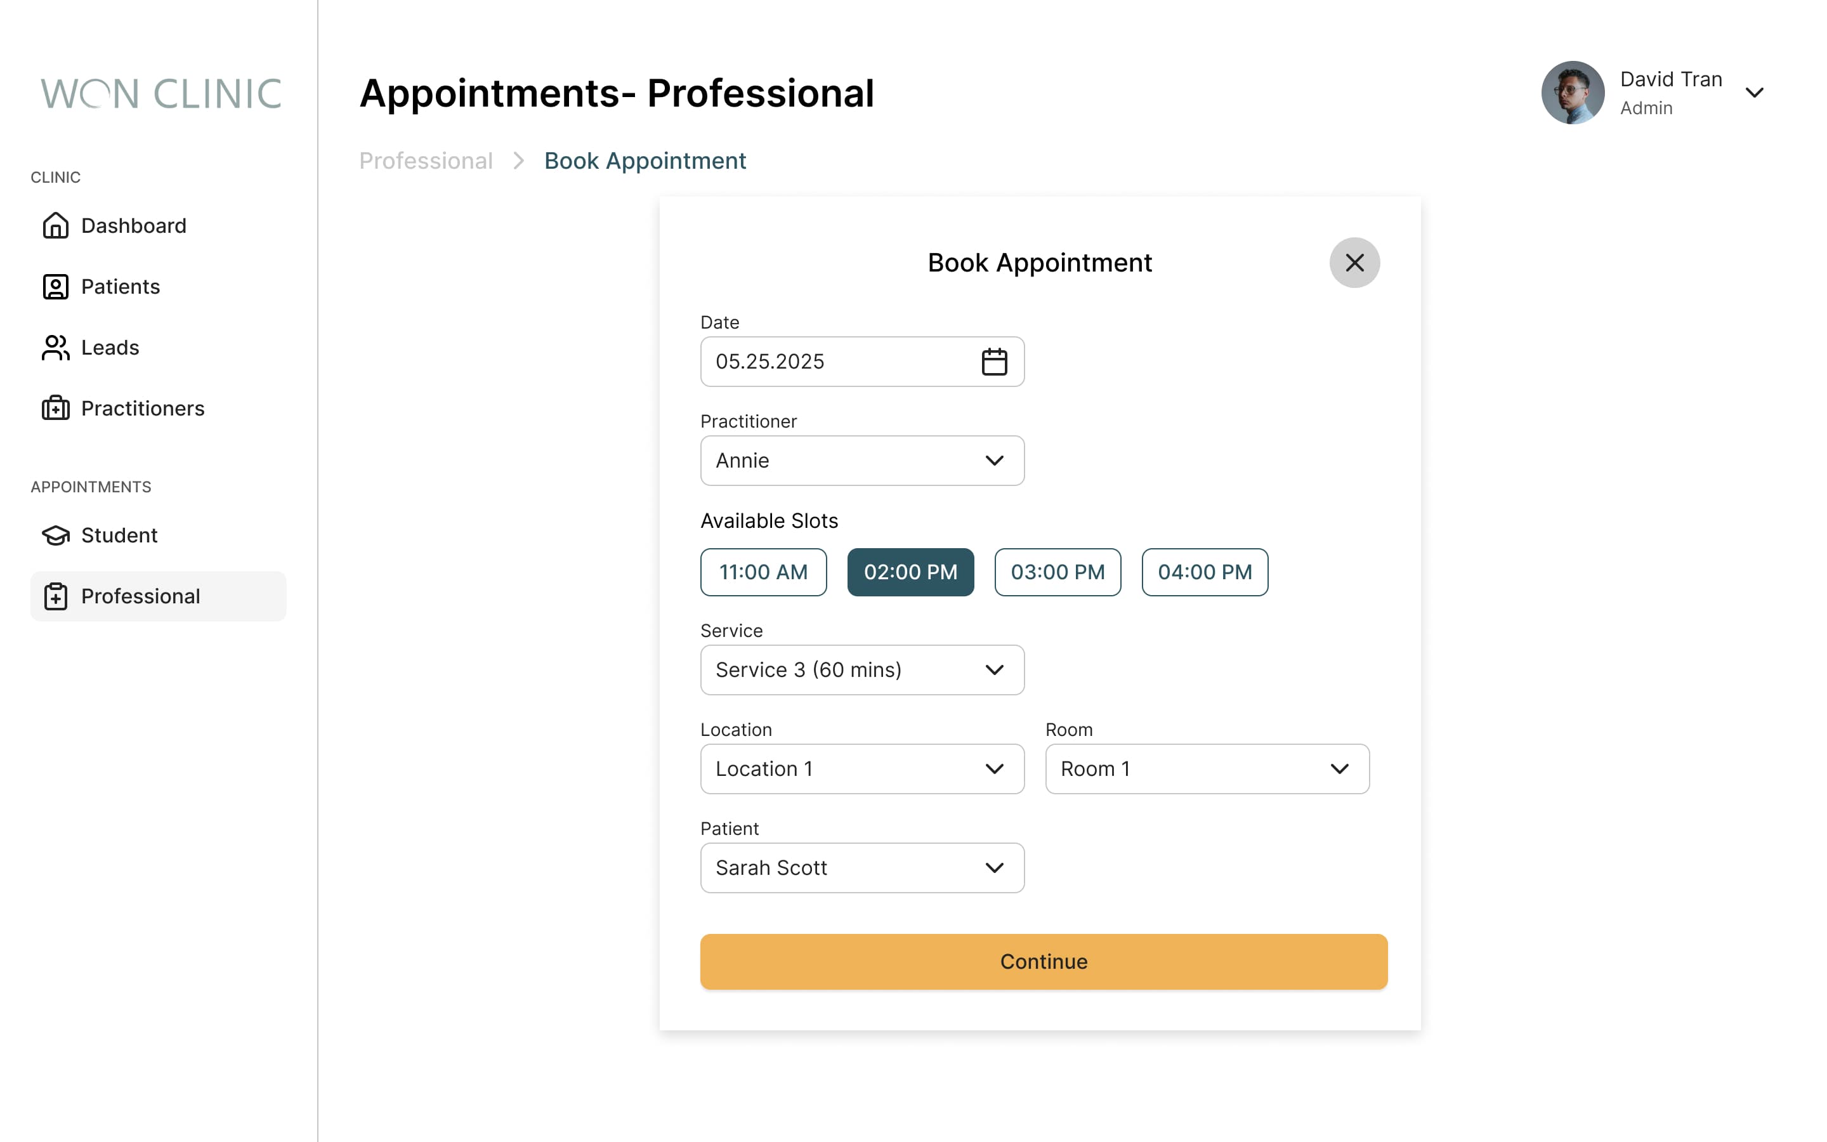This screenshot has height=1142, width=1827.
Task: Go back to Professional breadcrumb link
Action: click(x=426, y=160)
